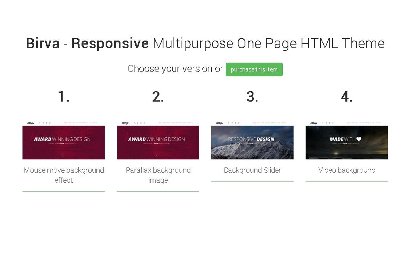The width and height of the screenshot is (404, 263).
Task: Click the Birva logo in the Slider preview
Action: click(x=220, y=123)
